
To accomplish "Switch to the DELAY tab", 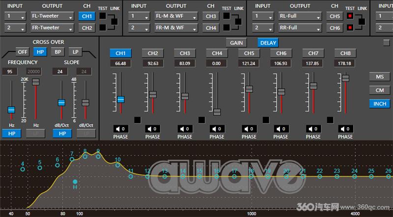I will (x=268, y=43).
